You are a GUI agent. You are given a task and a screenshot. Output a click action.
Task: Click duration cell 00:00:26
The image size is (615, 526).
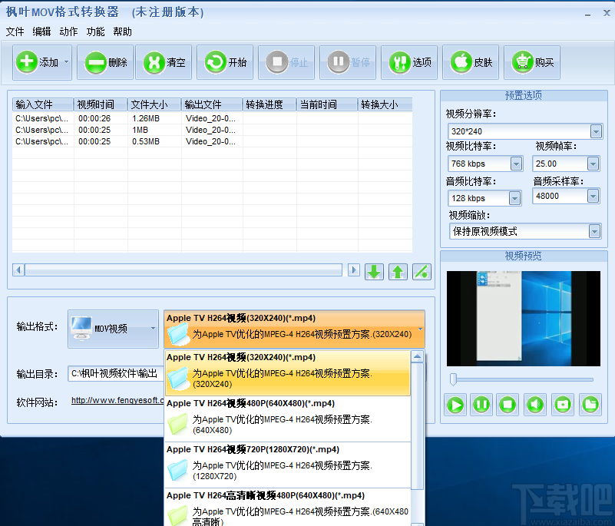tap(94, 118)
